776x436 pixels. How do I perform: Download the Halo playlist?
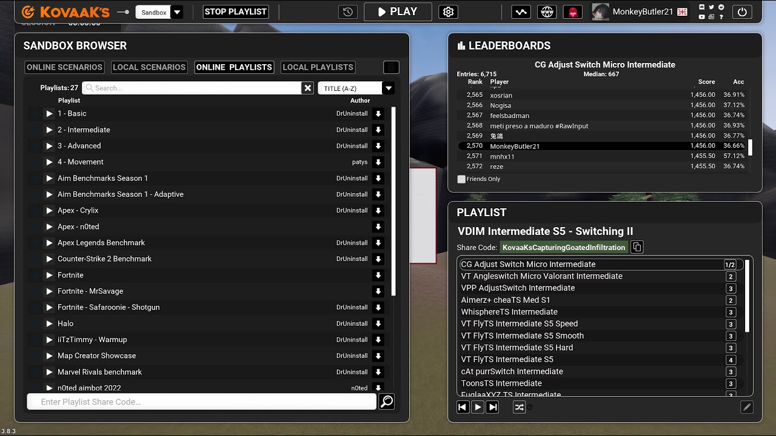[378, 323]
